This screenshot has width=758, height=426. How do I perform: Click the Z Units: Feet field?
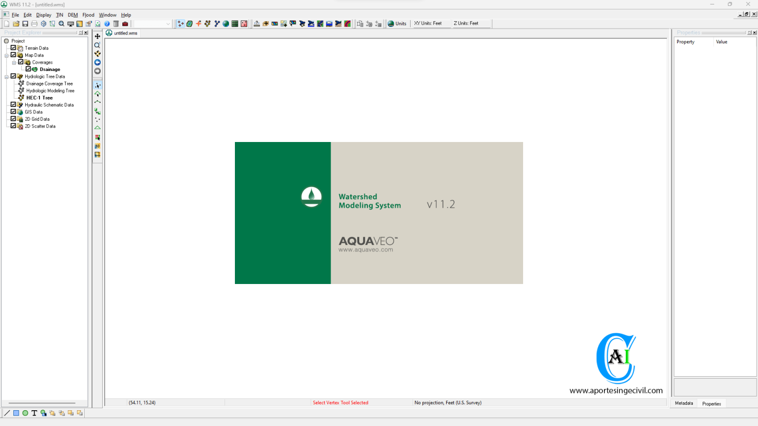pyautogui.click(x=471, y=24)
